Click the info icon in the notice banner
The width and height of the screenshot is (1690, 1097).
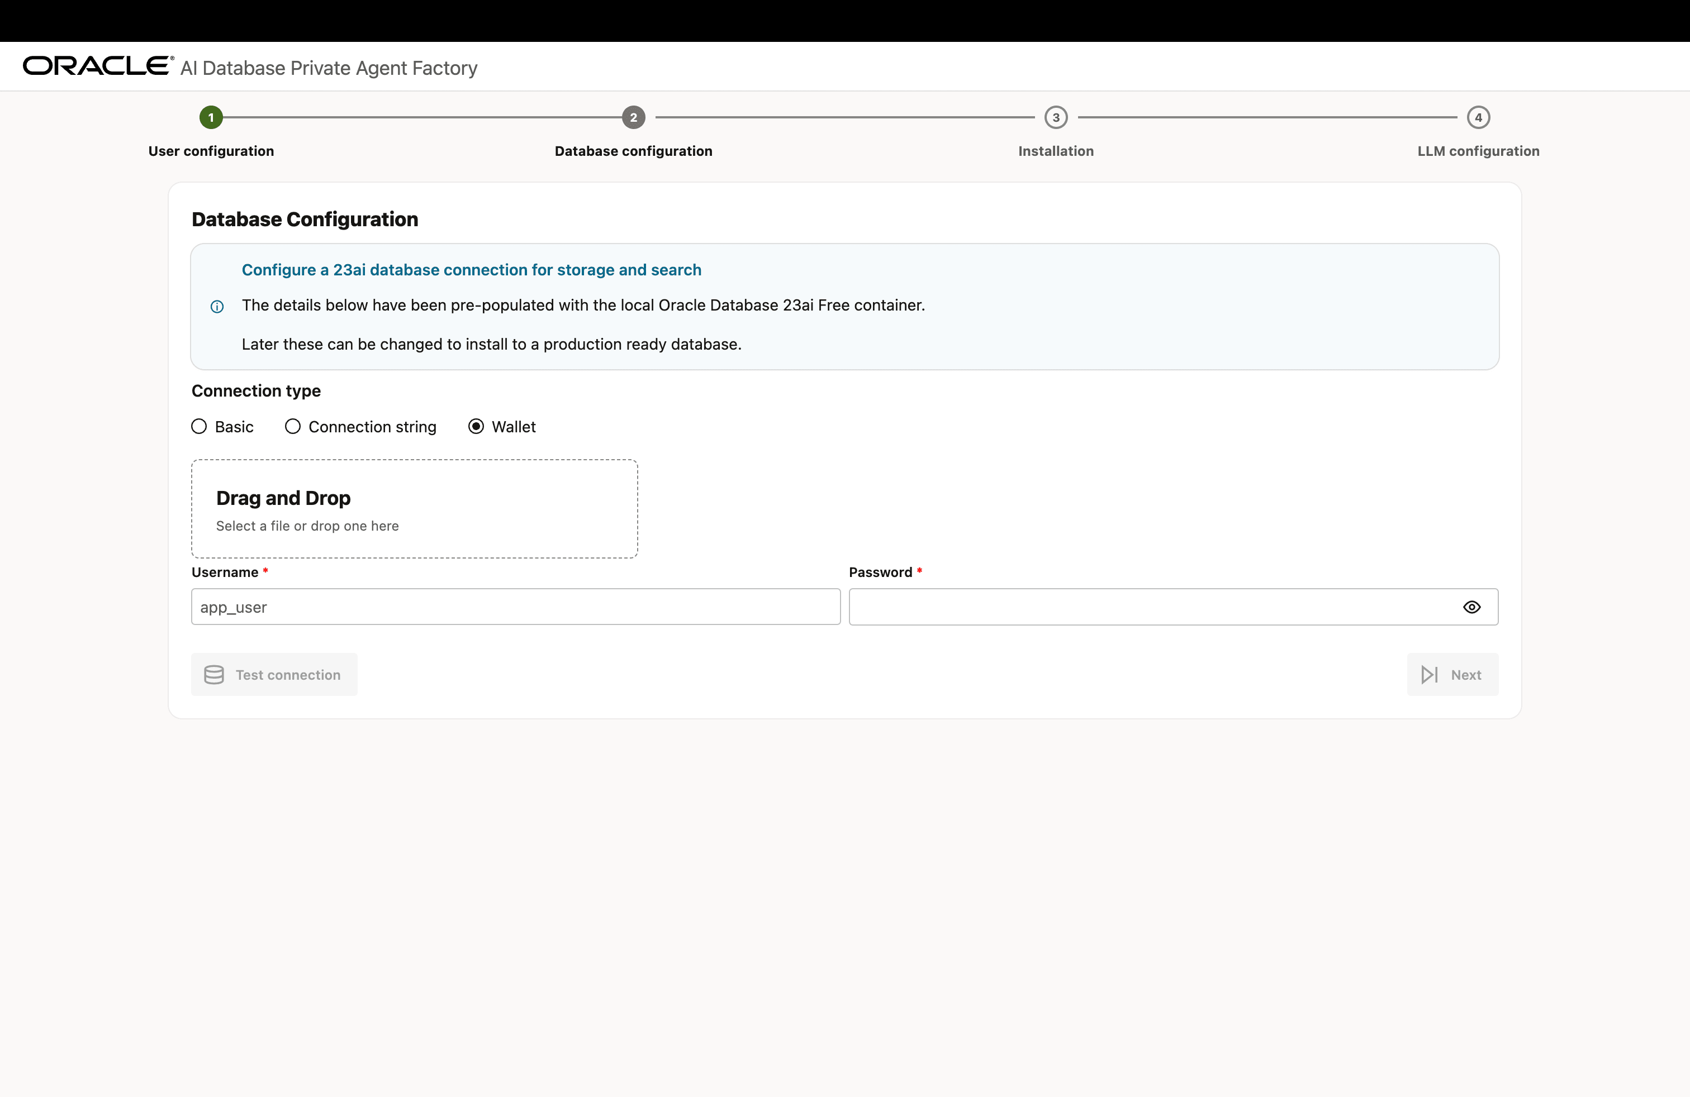pyautogui.click(x=217, y=307)
